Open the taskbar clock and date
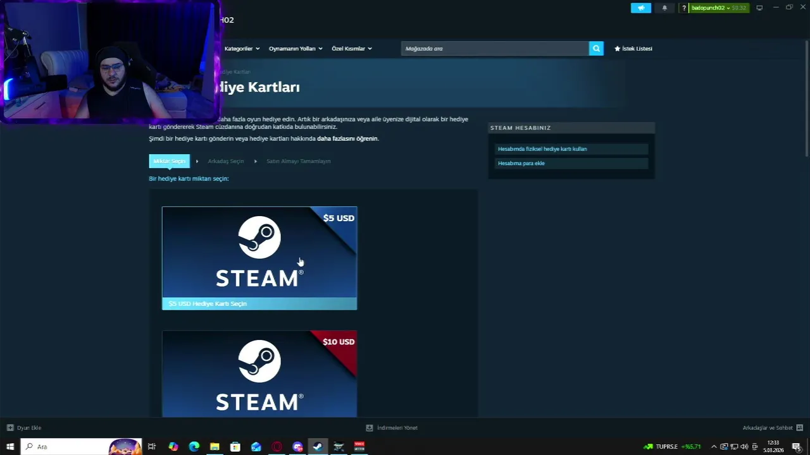This screenshot has width=810, height=455. click(773, 447)
